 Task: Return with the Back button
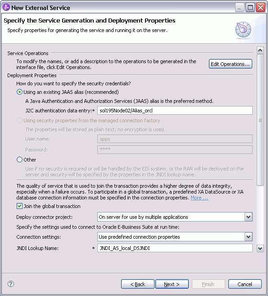(x=138, y=284)
